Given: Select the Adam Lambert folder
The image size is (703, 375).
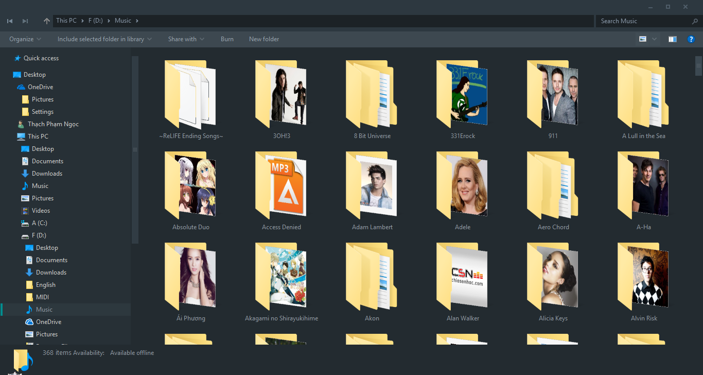Looking at the screenshot, I should tap(372, 191).
